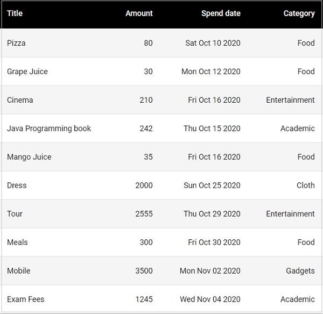Select the Pizza expense title
Image resolution: width=323 pixels, height=314 pixels.
[16, 43]
